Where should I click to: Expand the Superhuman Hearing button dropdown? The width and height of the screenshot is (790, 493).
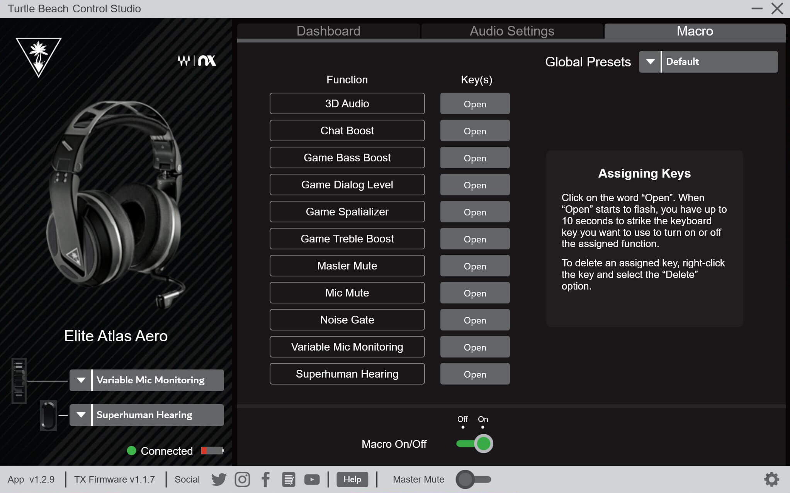coord(81,415)
